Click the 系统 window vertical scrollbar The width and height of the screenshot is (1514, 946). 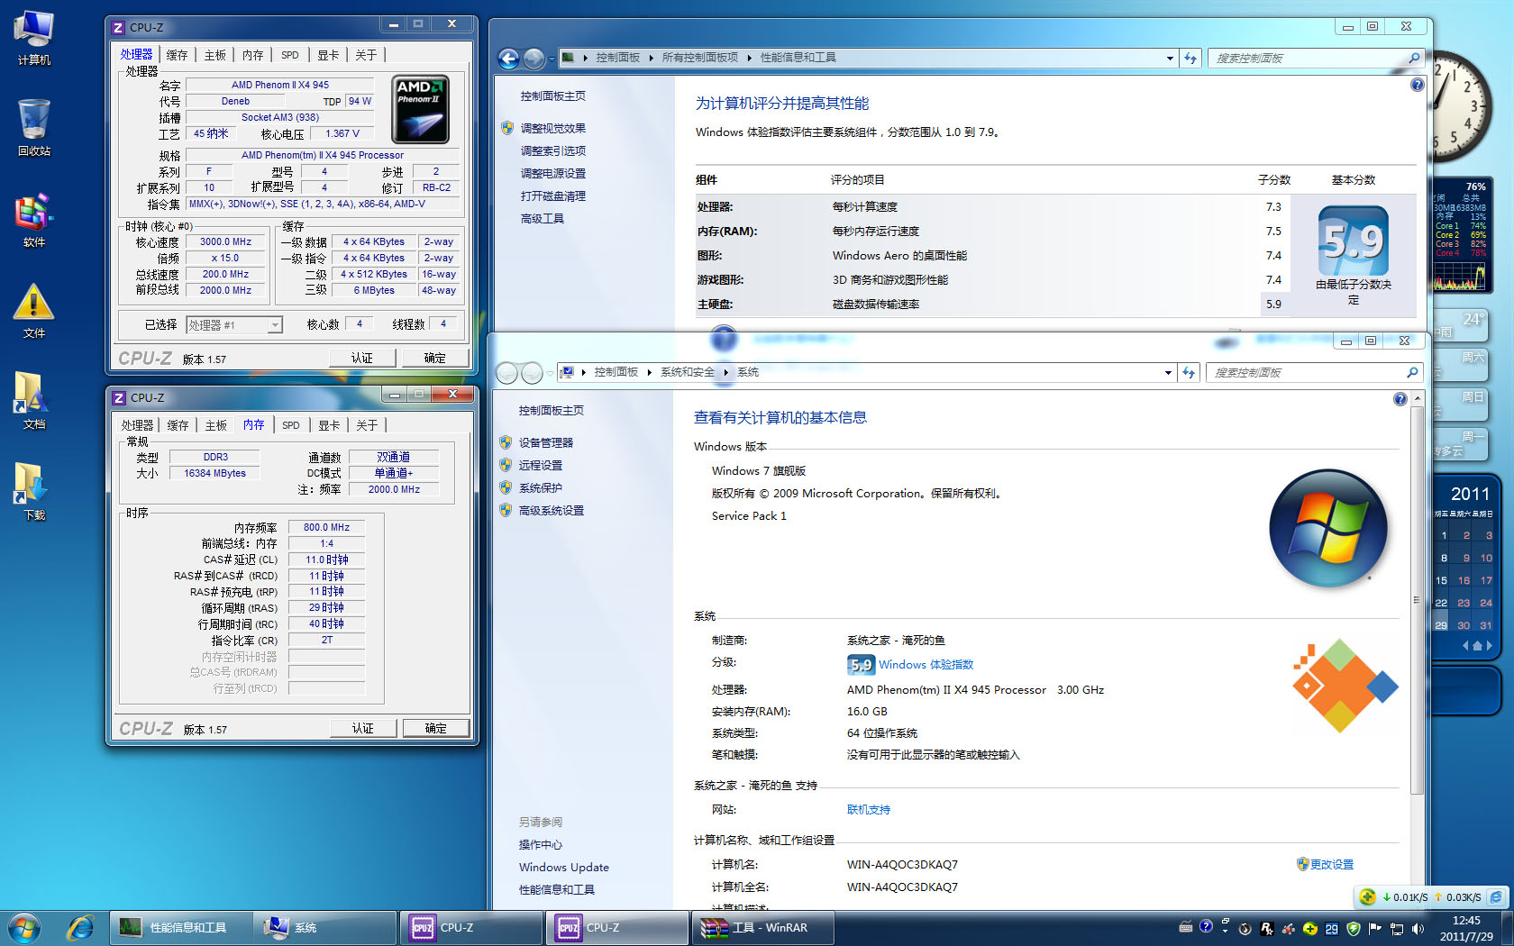tap(1417, 600)
